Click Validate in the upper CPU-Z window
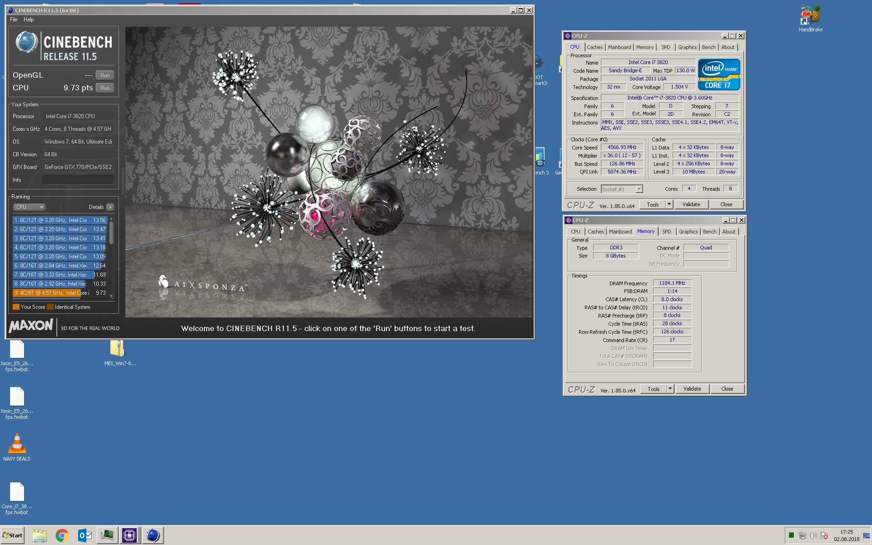The image size is (872, 545). click(691, 204)
